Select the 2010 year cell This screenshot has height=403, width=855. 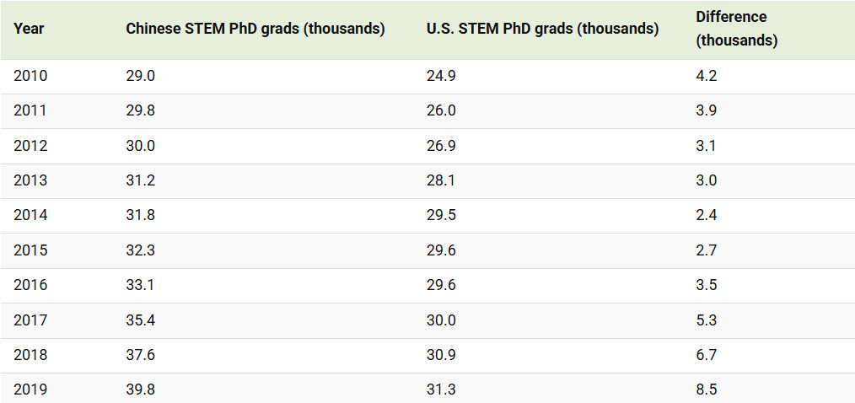[x=30, y=76]
